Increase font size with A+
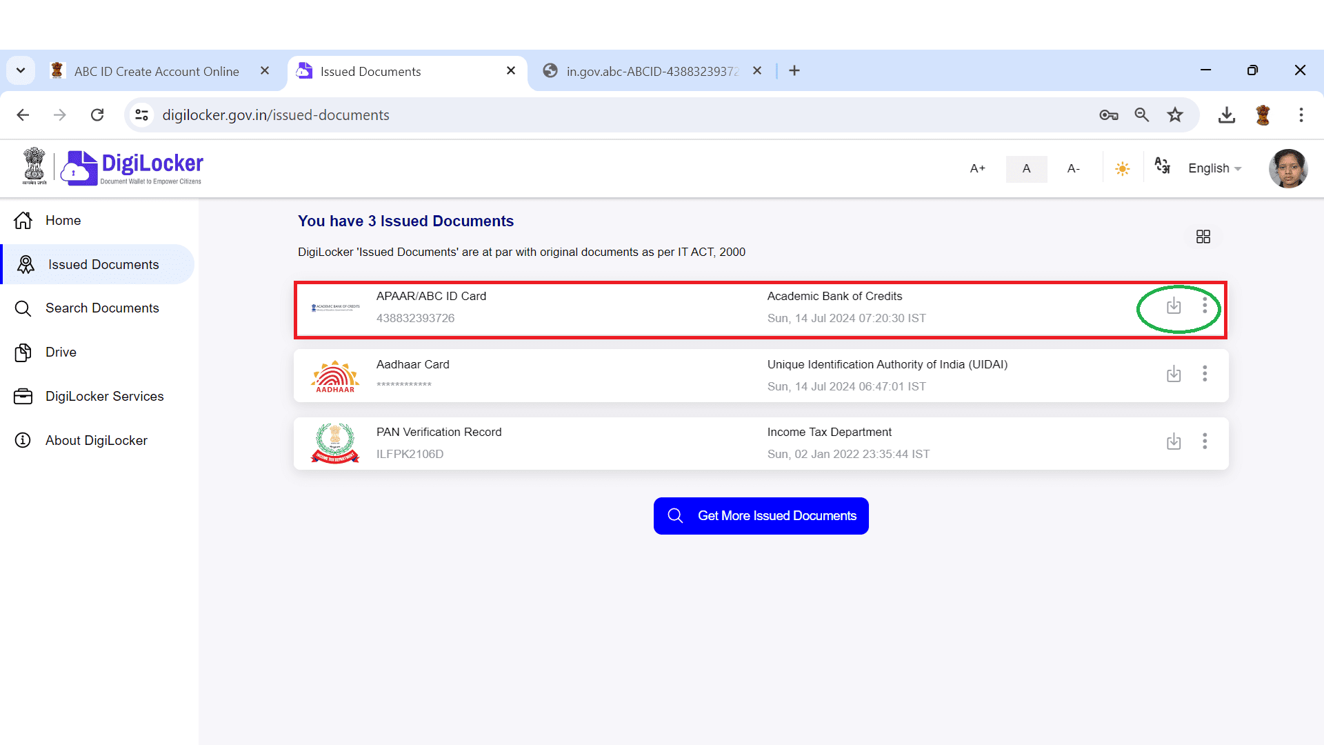 [978, 168]
